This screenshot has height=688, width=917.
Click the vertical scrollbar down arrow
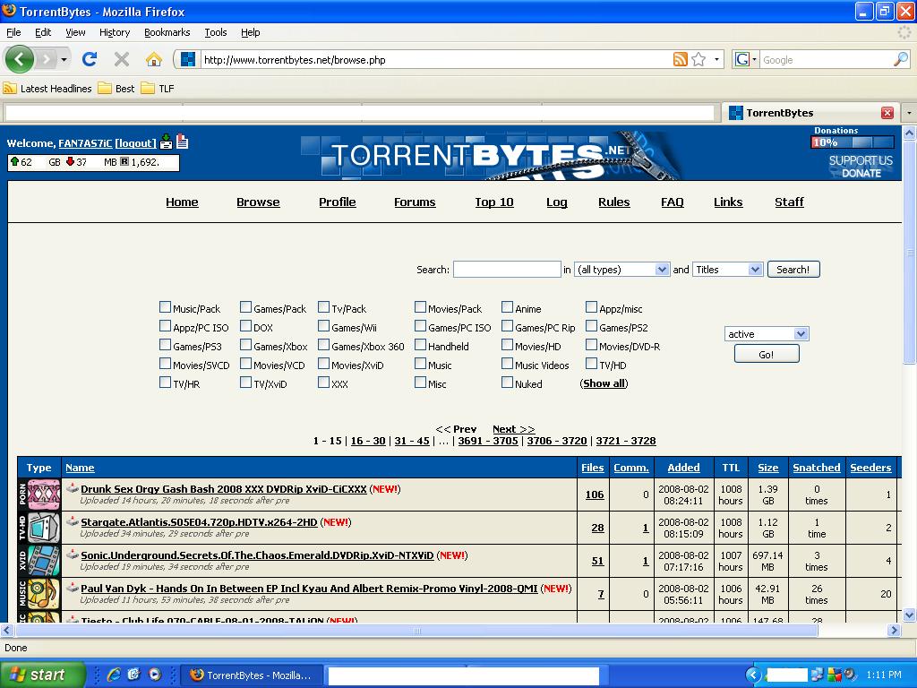[x=910, y=615]
